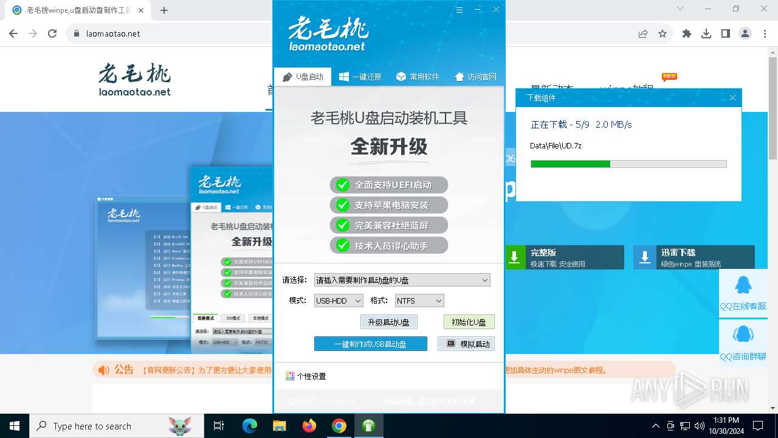The width and height of the screenshot is (778, 438).
Task: Click the download progress bar in 下载组件
Action: [628, 164]
